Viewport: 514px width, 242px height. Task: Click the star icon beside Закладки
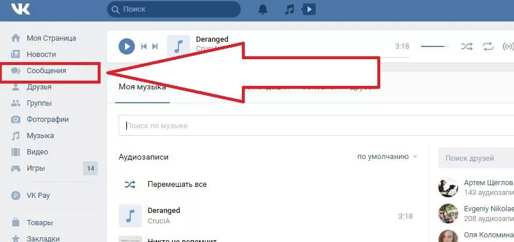point(15,239)
